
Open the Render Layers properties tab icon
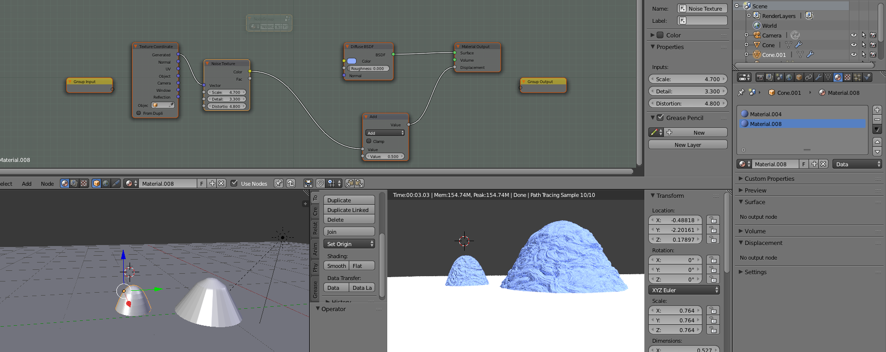coord(770,77)
